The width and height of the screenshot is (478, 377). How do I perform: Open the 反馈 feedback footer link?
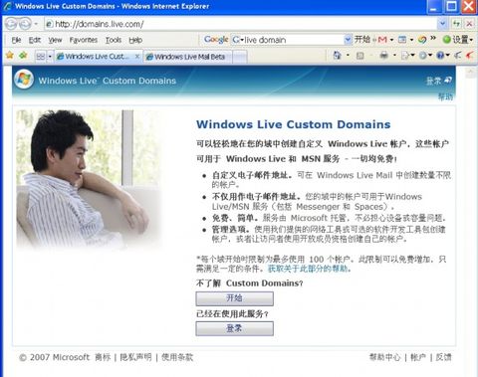click(x=443, y=357)
